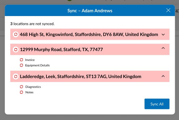Collapse the Ladderedge, Leek location chevron
This screenshot has height=120, width=179.
163,76
